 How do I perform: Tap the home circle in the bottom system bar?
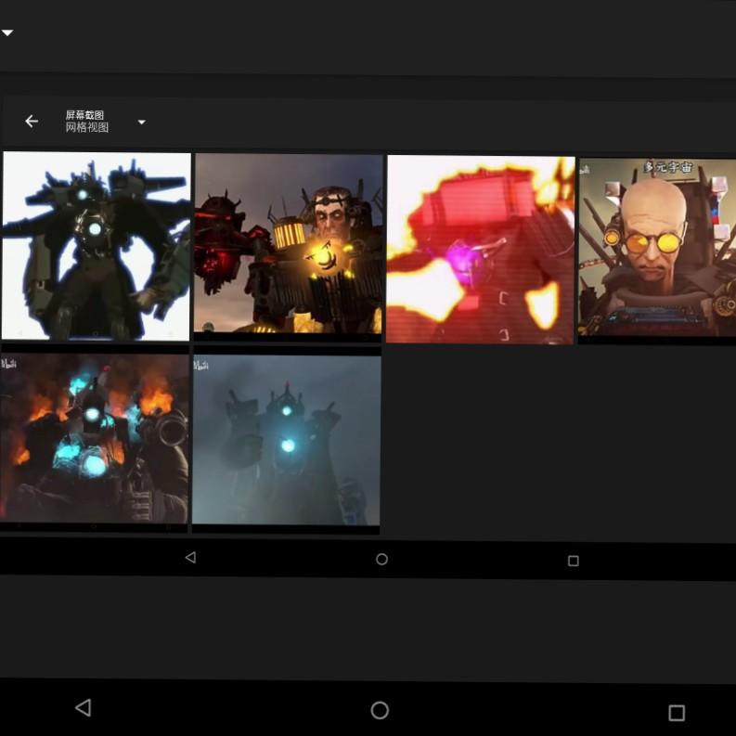point(380,710)
